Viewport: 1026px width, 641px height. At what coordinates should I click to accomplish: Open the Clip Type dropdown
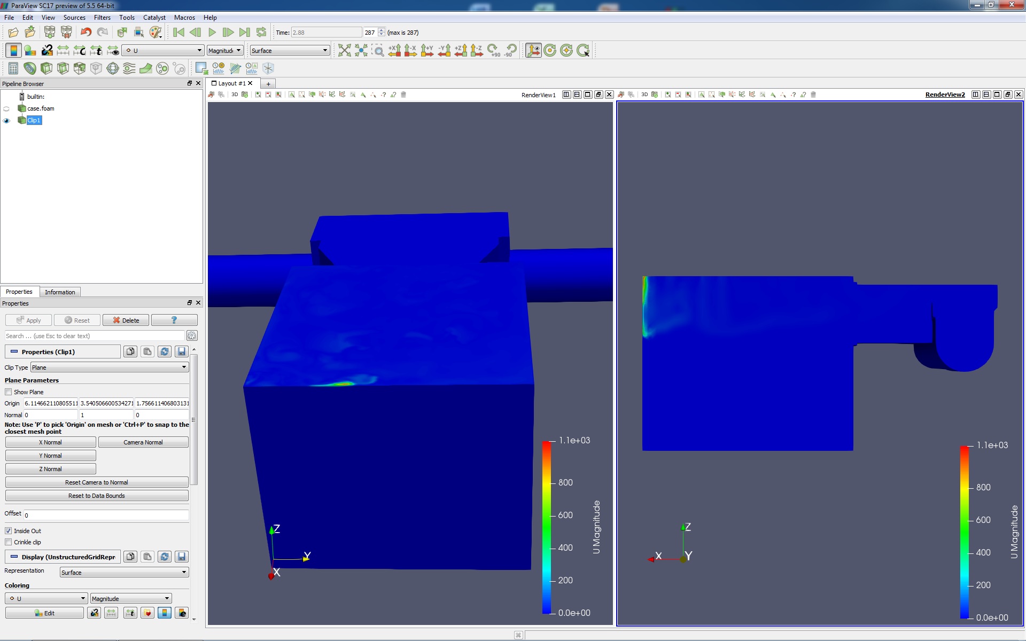click(x=109, y=367)
